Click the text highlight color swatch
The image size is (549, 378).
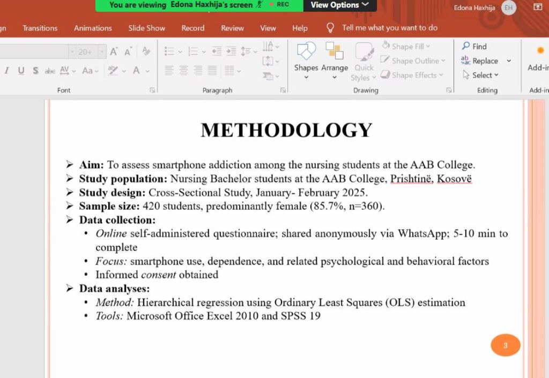pyautogui.click(x=113, y=71)
